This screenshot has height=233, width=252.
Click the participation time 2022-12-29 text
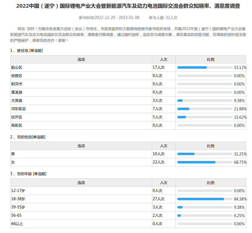click(x=109, y=18)
